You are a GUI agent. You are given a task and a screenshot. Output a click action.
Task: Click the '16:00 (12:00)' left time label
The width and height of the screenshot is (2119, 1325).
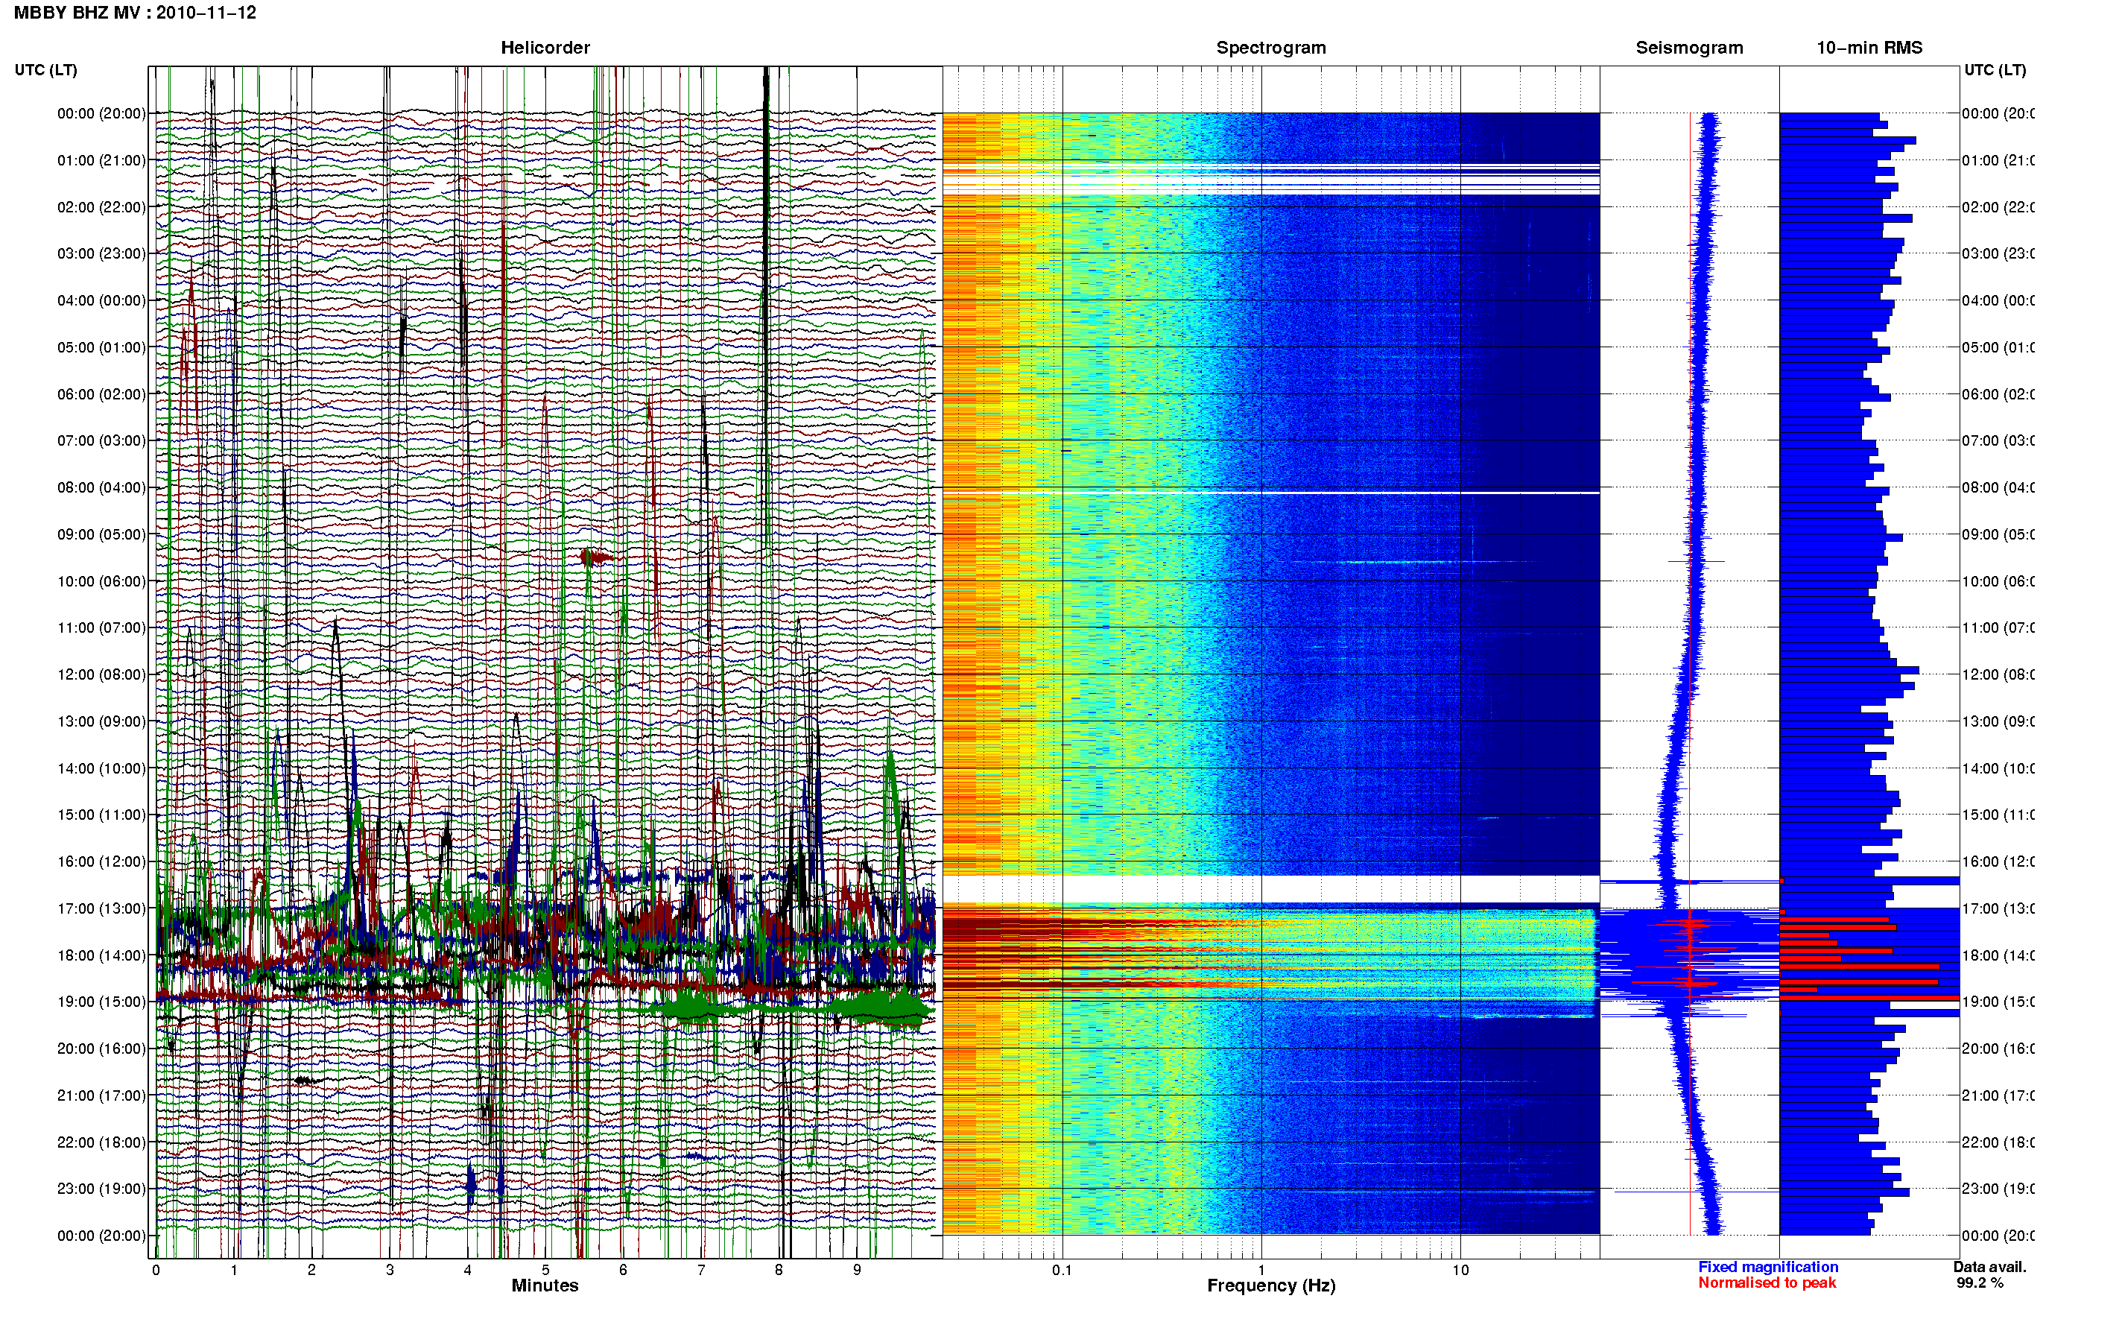(x=101, y=861)
